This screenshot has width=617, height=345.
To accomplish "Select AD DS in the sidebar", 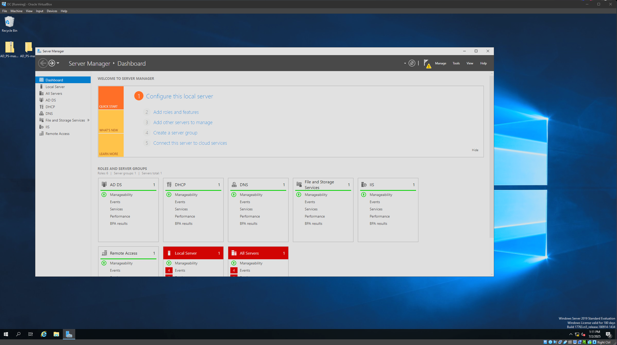I will pos(63,100).
